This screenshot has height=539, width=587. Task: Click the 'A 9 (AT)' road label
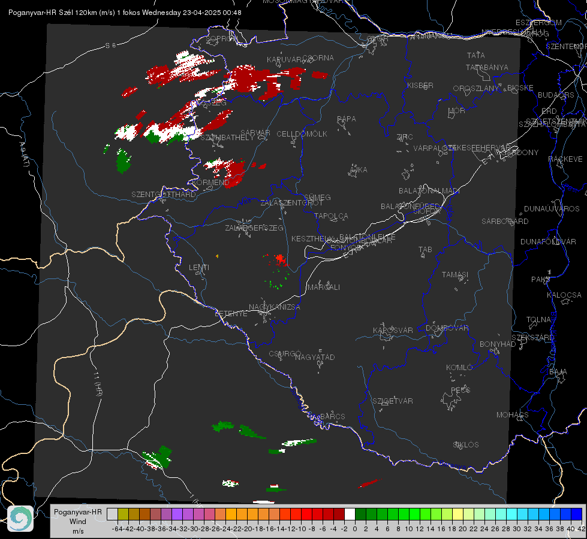click(25, 155)
